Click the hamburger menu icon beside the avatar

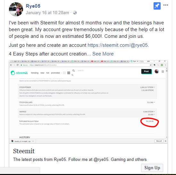[x=163, y=71]
